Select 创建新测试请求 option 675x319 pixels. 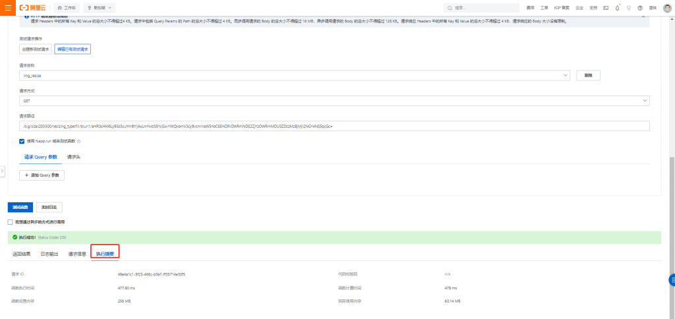pos(36,49)
